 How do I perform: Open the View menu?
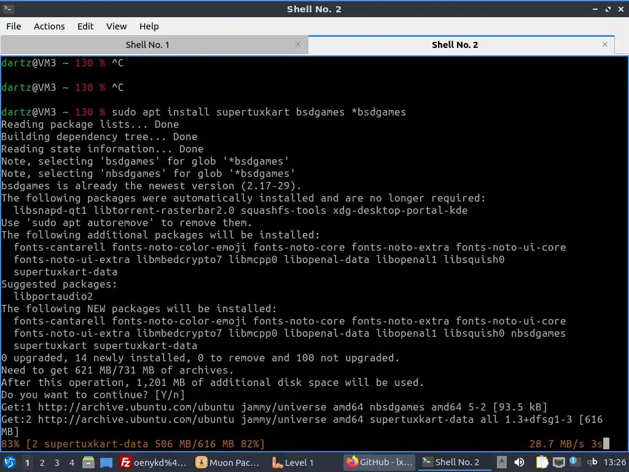point(116,26)
